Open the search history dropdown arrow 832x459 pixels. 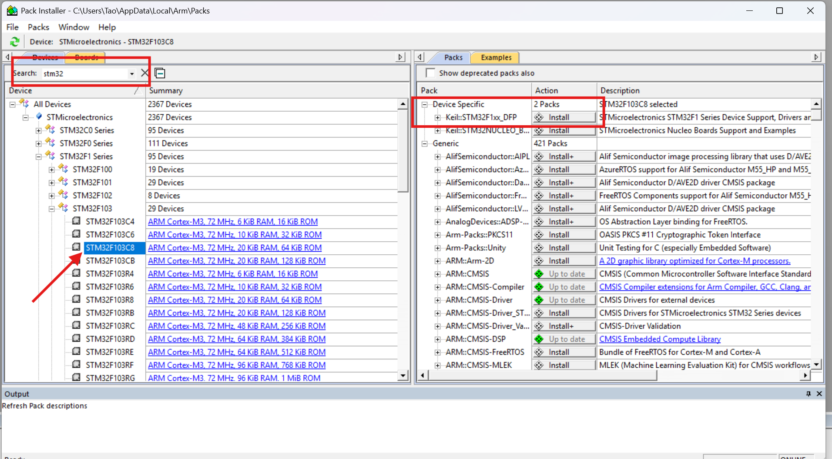132,73
